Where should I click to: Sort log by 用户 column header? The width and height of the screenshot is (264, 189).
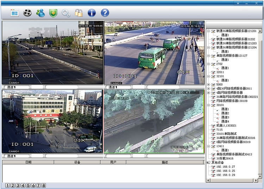pos(113,162)
